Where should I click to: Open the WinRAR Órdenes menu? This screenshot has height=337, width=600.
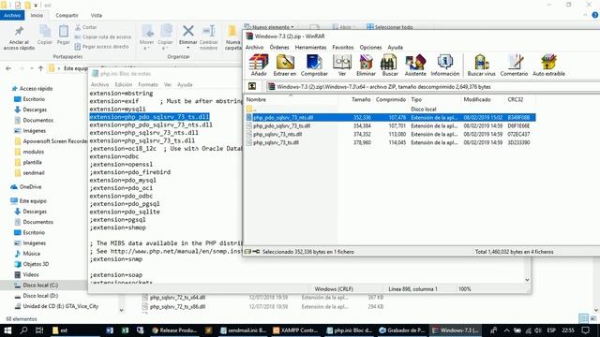coord(279,47)
